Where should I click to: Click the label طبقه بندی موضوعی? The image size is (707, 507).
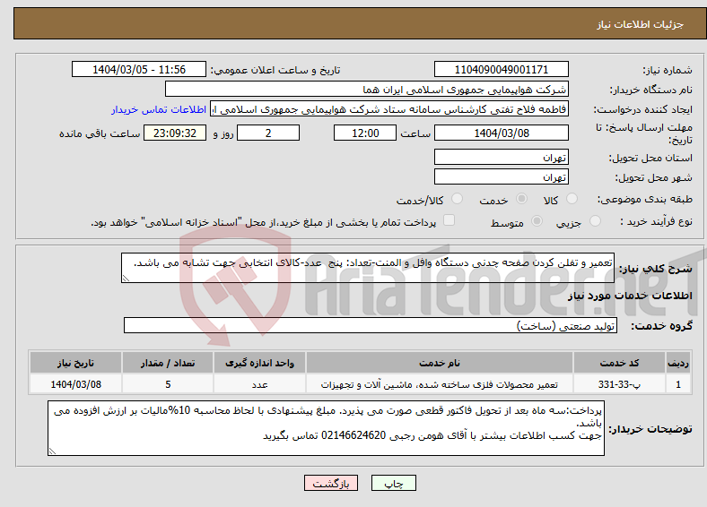(645, 199)
